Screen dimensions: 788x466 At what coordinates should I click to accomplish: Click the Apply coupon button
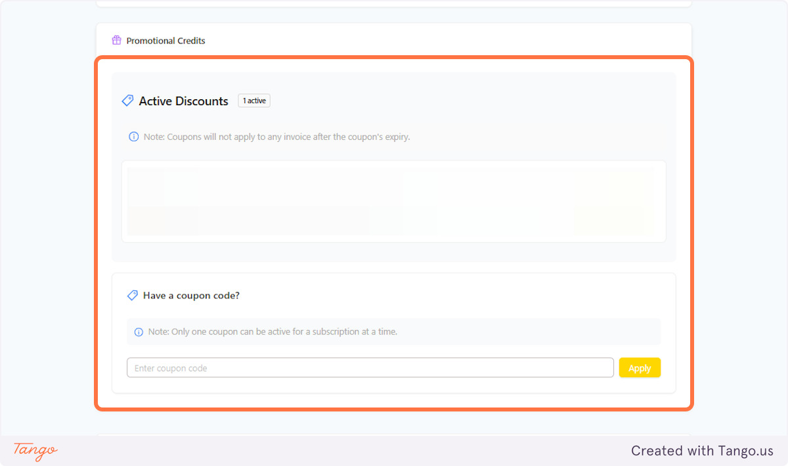(640, 368)
